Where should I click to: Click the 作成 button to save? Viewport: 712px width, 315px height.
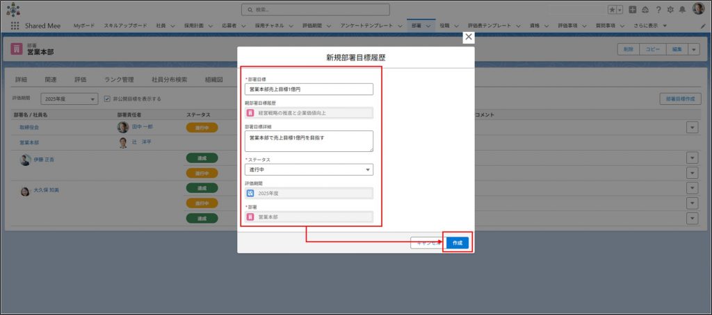tap(457, 243)
